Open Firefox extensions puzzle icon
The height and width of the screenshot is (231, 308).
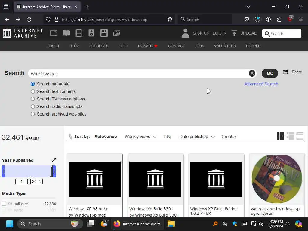tap(279, 20)
